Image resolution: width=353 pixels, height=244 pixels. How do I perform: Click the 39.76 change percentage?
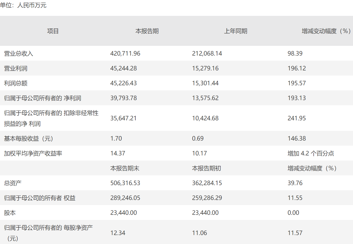[295, 183]
